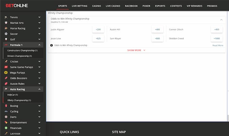Open Drivers Championship (1)

click(19, 56)
